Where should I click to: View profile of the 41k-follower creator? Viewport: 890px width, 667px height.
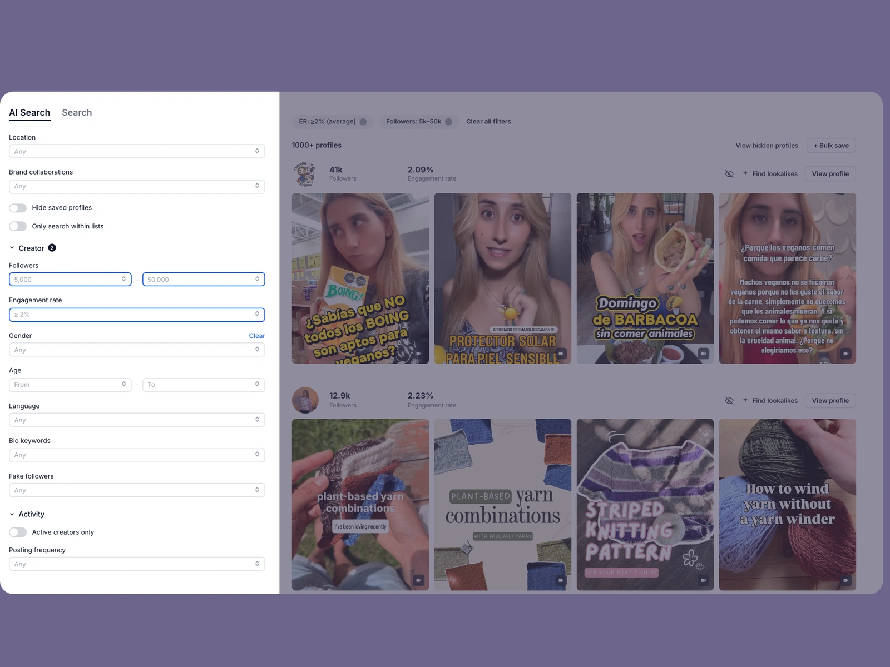tap(830, 174)
